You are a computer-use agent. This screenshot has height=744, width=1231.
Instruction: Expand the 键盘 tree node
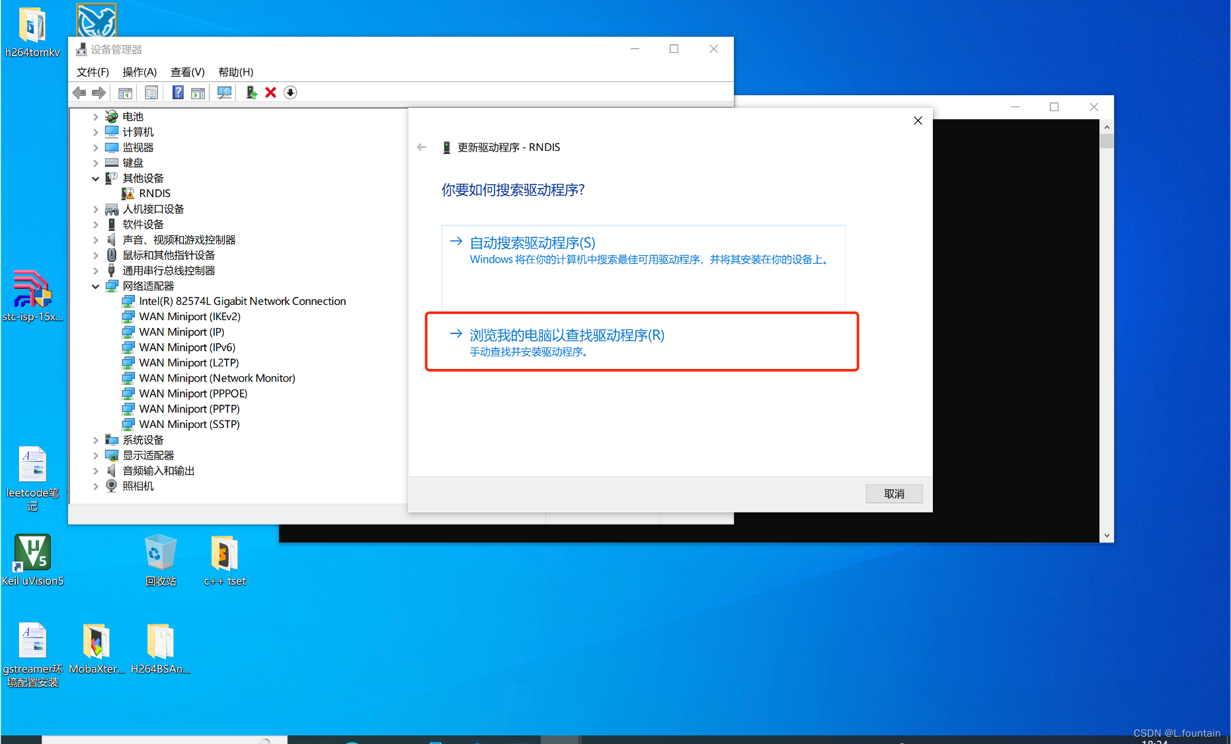(x=96, y=163)
